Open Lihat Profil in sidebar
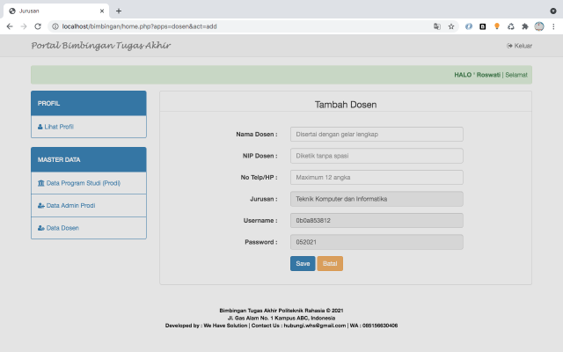Image resolution: width=563 pixels, height=352 pixels. (58, 127)
